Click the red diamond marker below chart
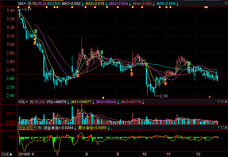Image resolution: width=228 pixels, height=157 pixels. tap(209, 97)
